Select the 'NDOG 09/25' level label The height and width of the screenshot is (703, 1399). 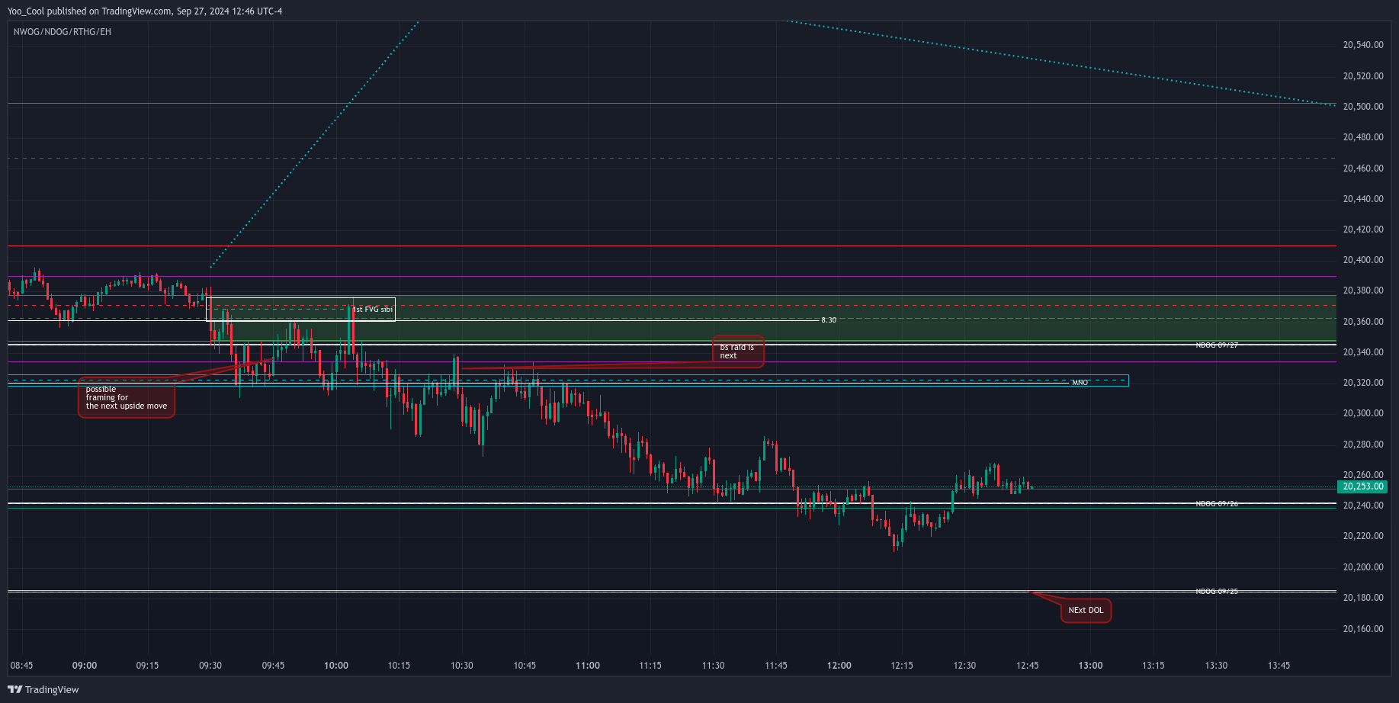(x=1217, y=592)
